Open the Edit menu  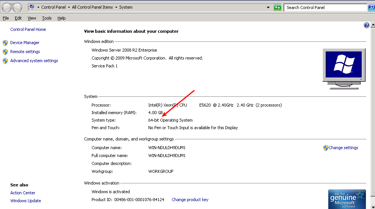point(18,18)
